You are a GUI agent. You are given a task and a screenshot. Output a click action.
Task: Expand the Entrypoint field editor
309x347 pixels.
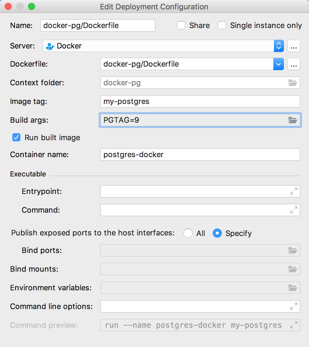294,191
